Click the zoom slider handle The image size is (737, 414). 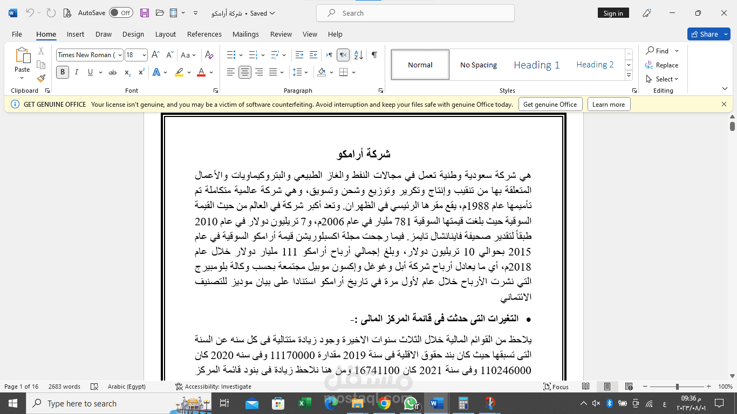coord(677,387)
